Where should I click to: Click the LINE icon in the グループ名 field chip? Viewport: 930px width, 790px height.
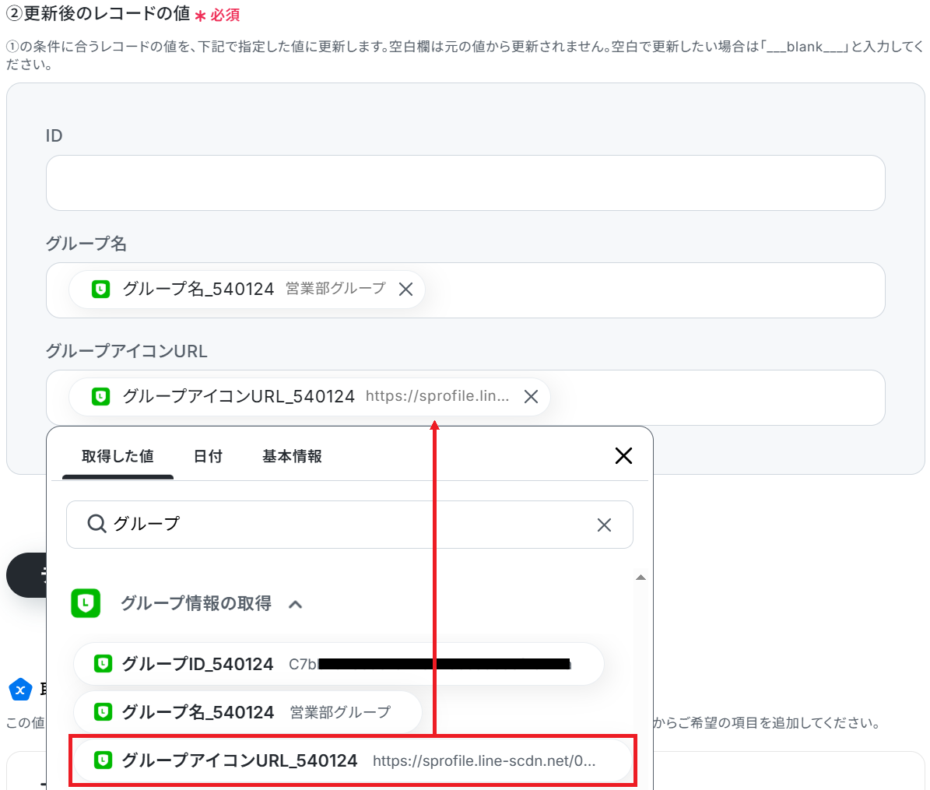pyautogui.click(x=101, y=290)
